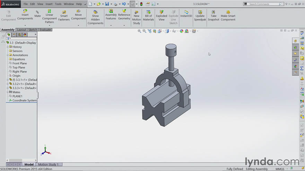Image resolution: width=305 pixels, height=171 pixels.
Task: Open the Apply Scene icon
Action: pos(187,31)
